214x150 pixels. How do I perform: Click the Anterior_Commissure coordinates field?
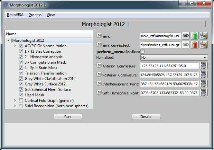click(x=169, y=66)
